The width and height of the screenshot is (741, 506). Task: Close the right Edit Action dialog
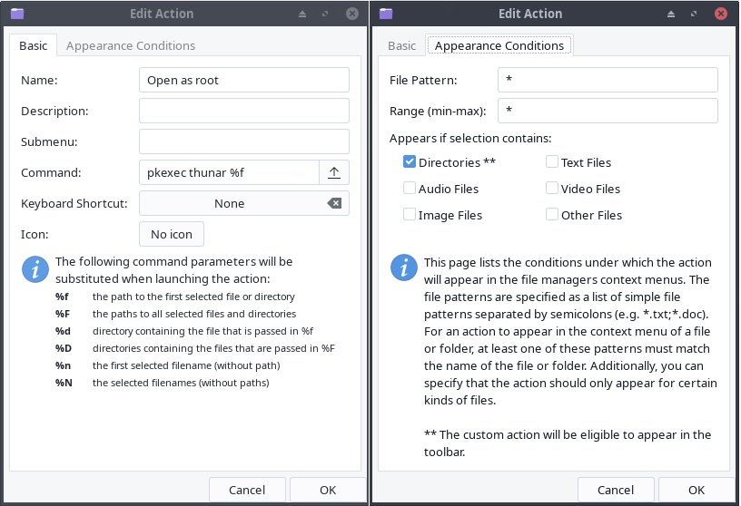[721, 14]
